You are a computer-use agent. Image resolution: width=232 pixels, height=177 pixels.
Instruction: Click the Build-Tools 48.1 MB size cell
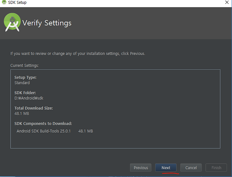(x=85, y=131)
